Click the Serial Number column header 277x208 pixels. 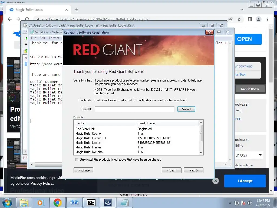pyautogui.click(x=167, y=123)
